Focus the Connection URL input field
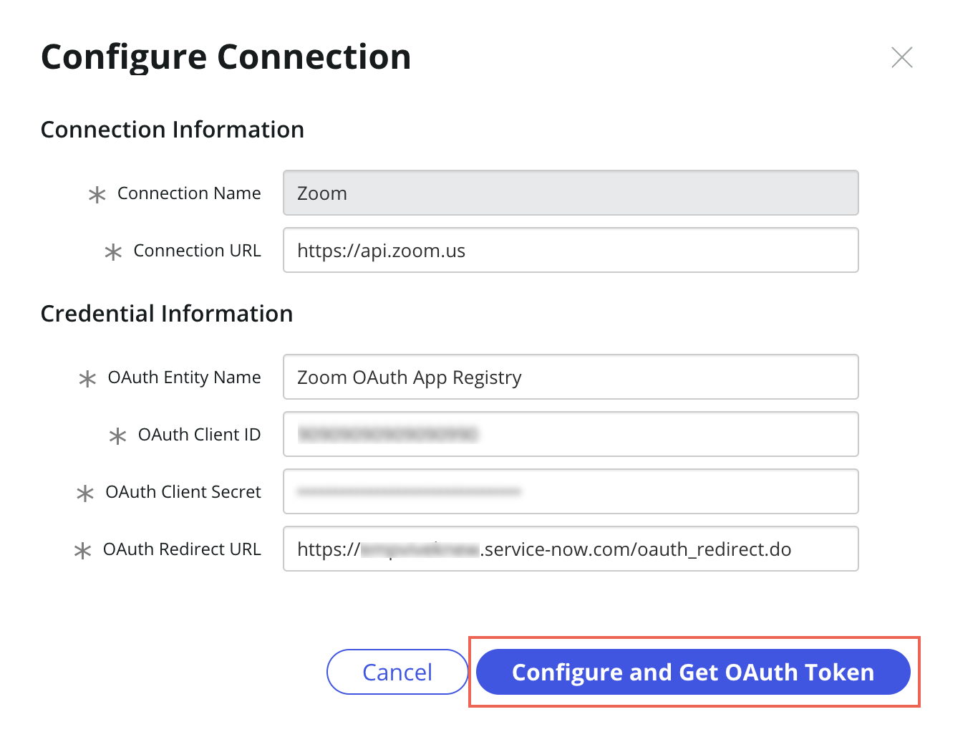Viewport: 978px width, 732px height. point(571,250)
